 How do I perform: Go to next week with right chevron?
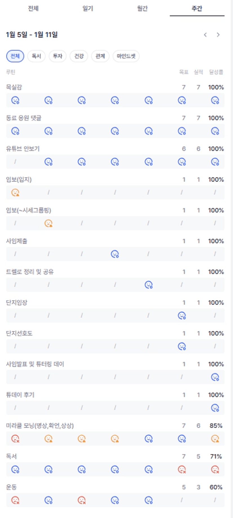tap(218, 35)
